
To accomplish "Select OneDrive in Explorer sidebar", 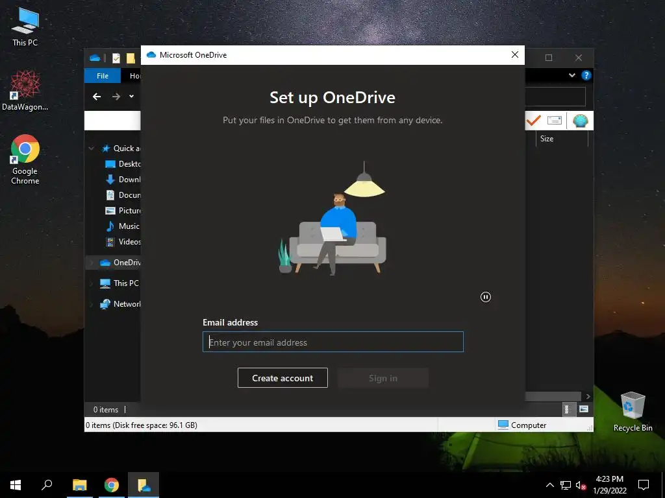I will coord(120,263).
